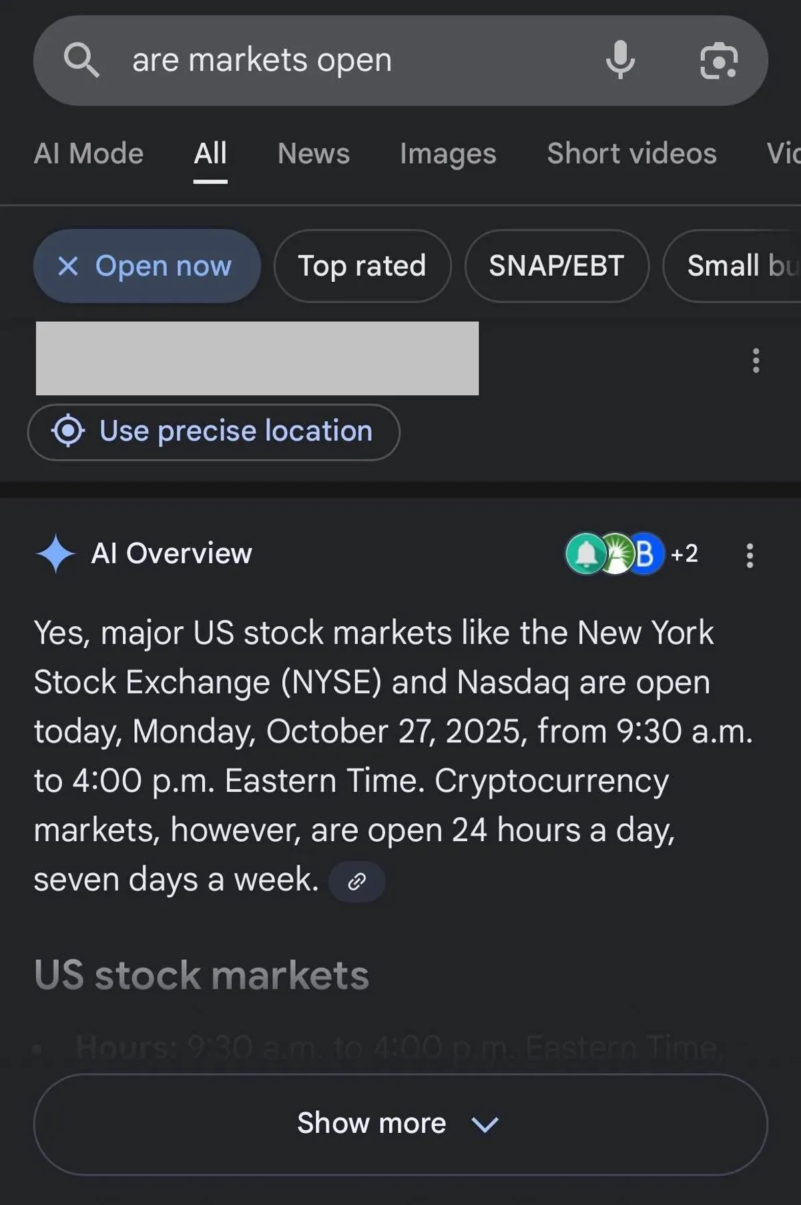This screenshot has height=1205, width=801.
Task: Open the location options three-dot menu
Action: tap(756, 360)
